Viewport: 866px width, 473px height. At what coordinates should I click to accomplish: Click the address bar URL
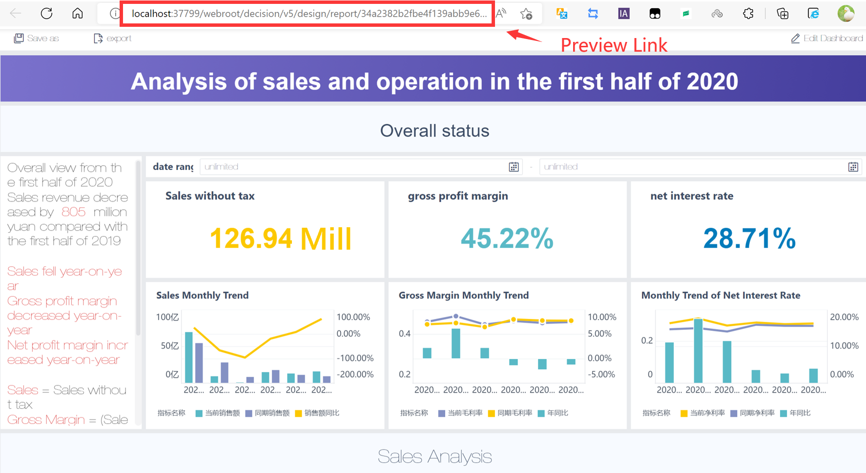point(309,14)
